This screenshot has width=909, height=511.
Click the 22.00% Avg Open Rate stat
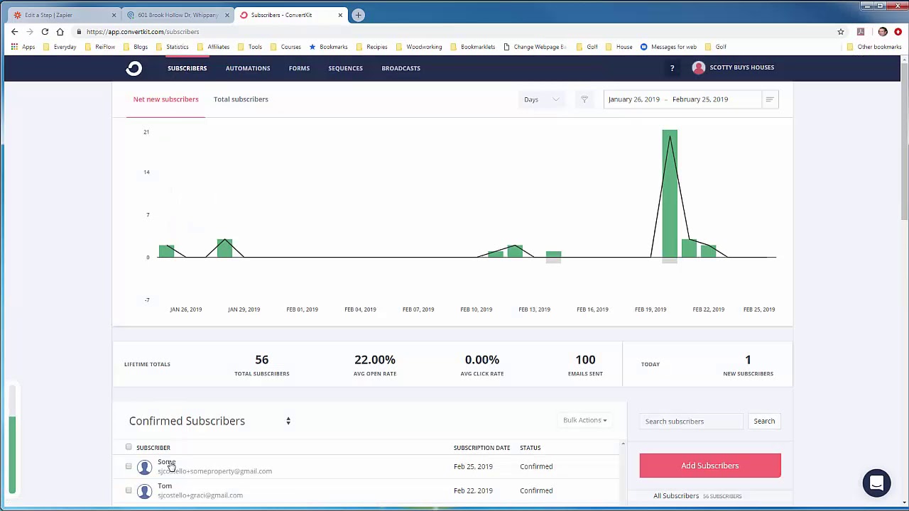pos(375,365)
